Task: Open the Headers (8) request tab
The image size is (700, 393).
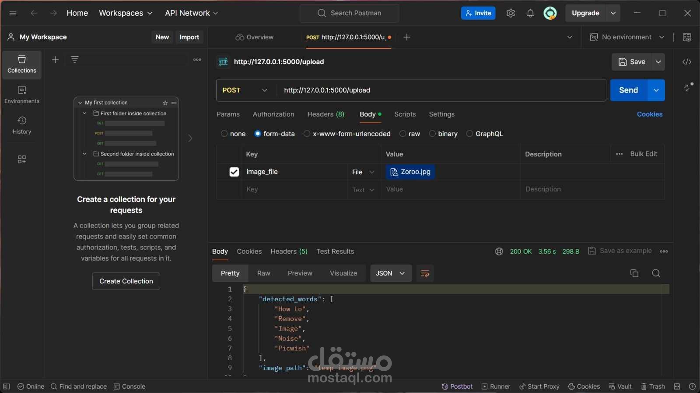Action: (x=326, y=114)
